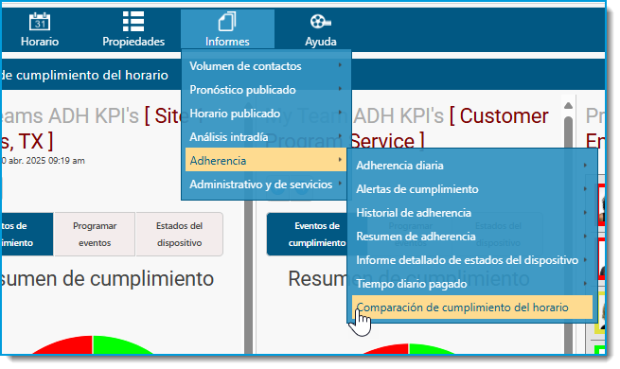Click the date text abr. 2025 09:19 am
The height and width of the screenshot is (369, 620).
coord(46,161)
